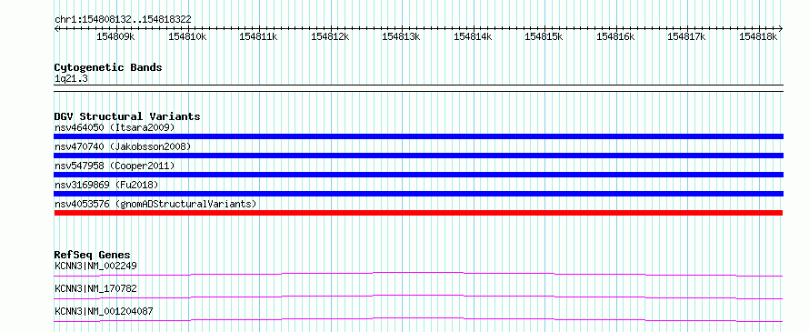Open the KCNN3|NM_001204087 transcript label
809x332 pixels.
point(104,311)
